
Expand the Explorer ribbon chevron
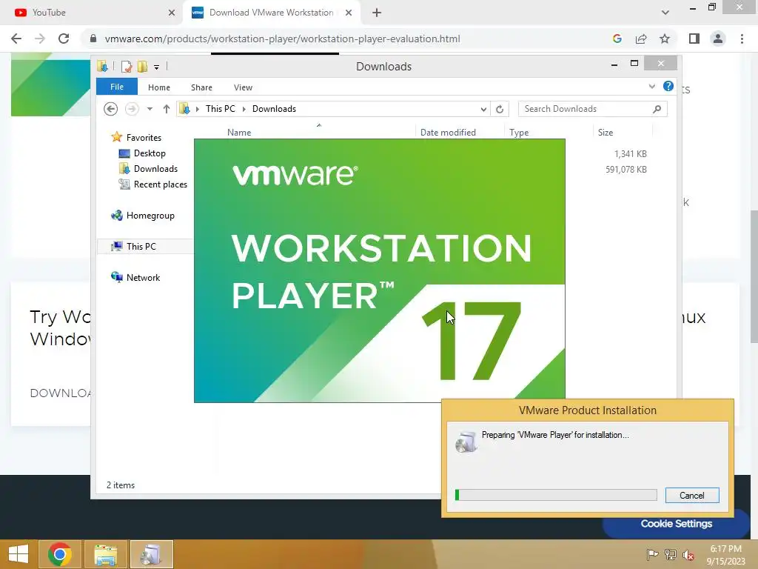coord(651,87)
